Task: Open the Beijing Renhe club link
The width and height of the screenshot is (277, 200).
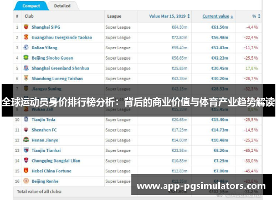Action: (45, 181)
